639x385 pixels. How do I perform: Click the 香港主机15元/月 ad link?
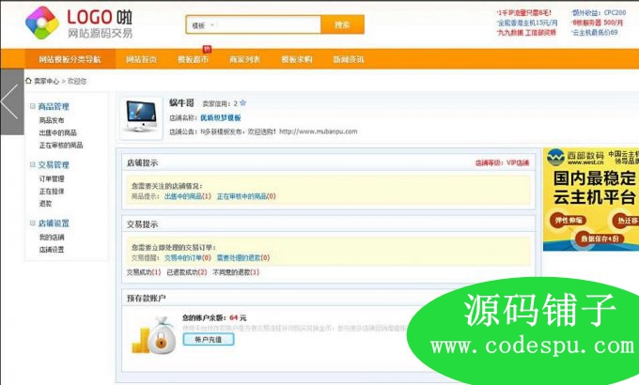click(527, 23)
